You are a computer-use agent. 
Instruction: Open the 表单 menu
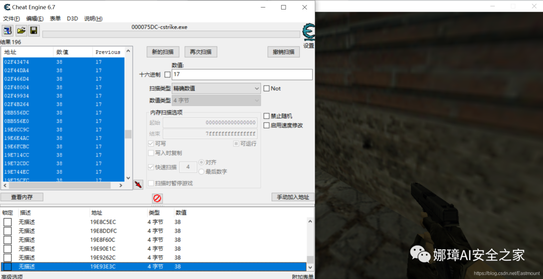click(x=55, y=19)
